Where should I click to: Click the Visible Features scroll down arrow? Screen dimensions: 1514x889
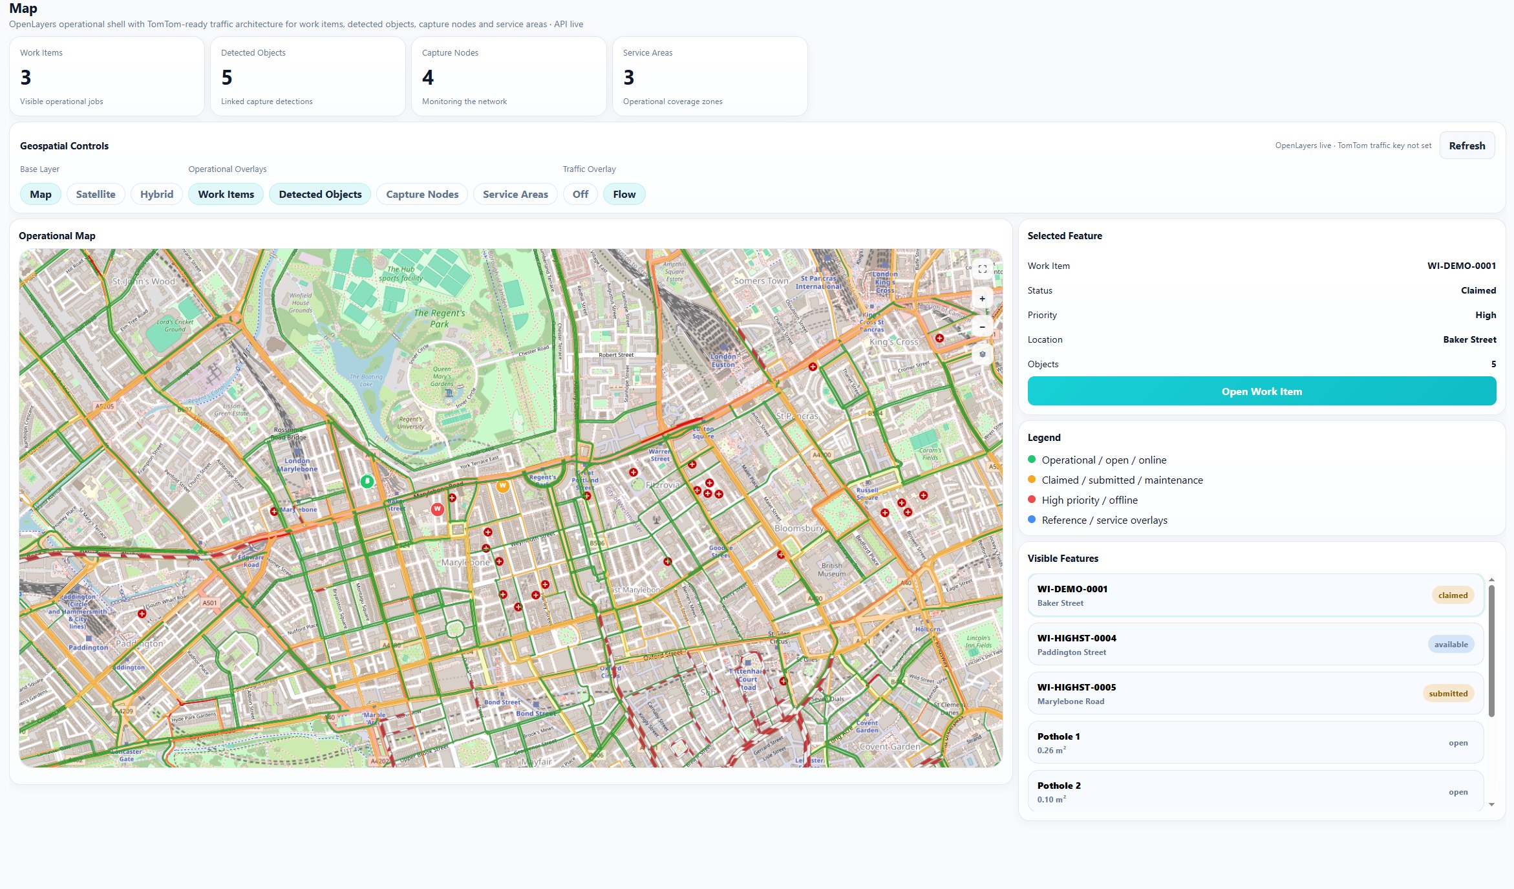coord(1491,805)
